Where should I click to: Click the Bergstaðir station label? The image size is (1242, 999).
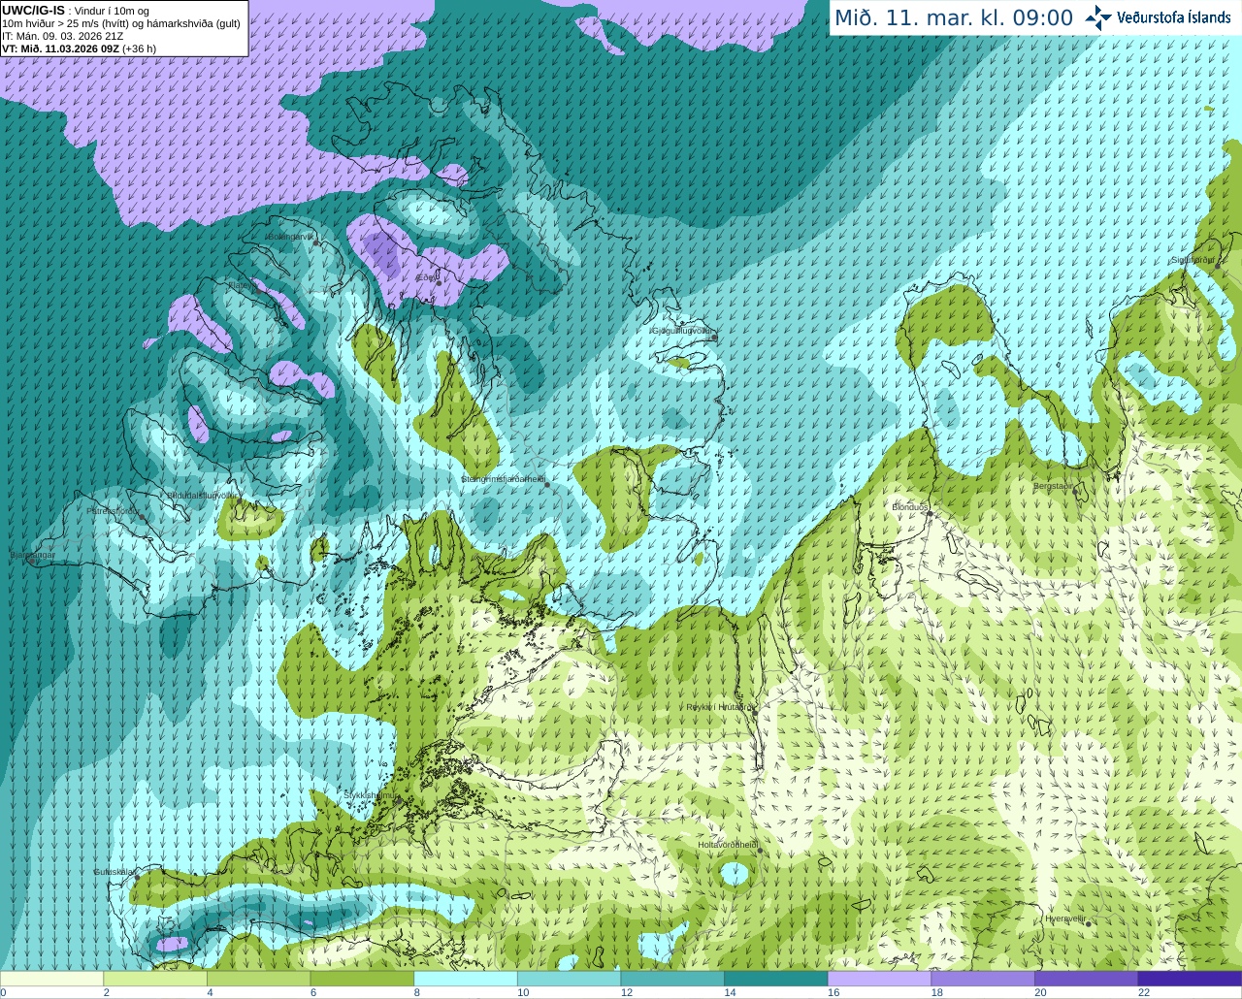click(1053, 486)
